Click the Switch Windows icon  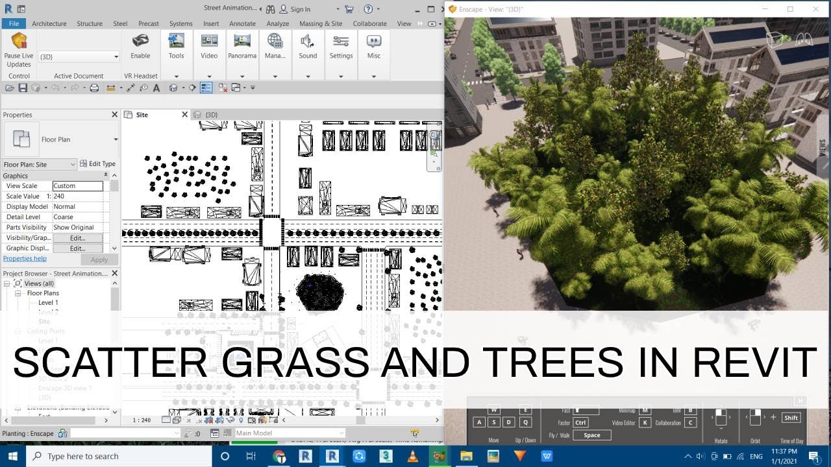click(236, 88)
